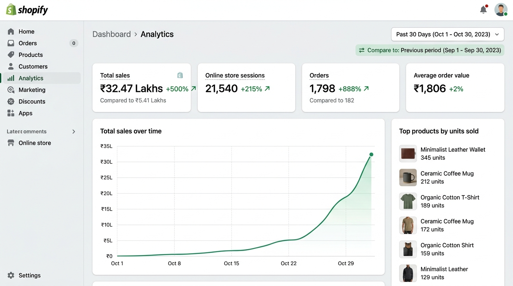Open Discounts in the sidebar
Image resolution: width=513 pixels, height=286 pixels.
pos(41,101)
